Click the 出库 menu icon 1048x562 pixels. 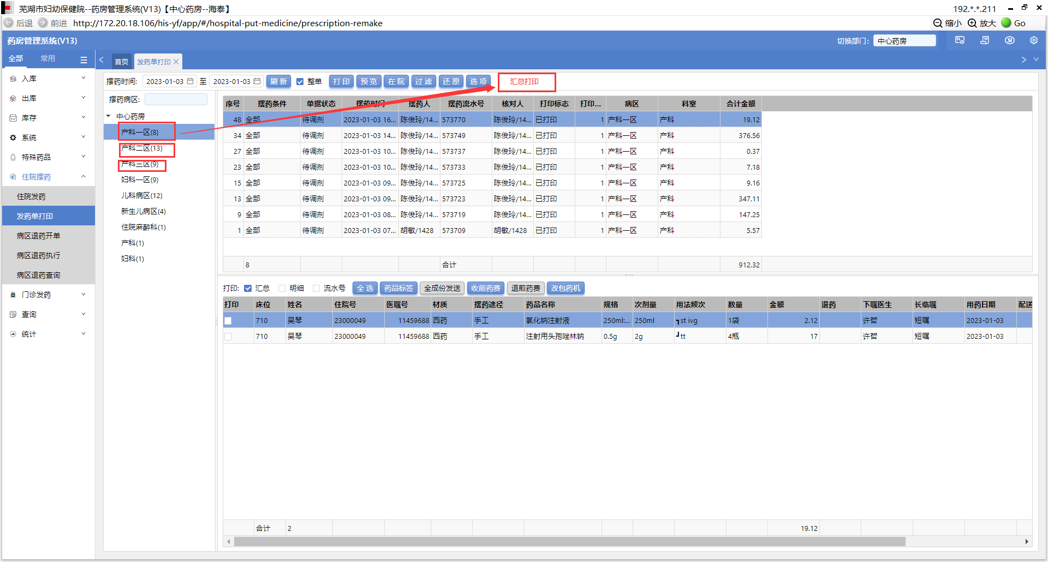(13, 98)
